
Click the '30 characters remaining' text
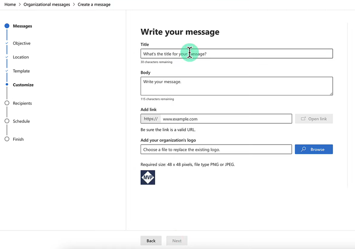(157, 62)
